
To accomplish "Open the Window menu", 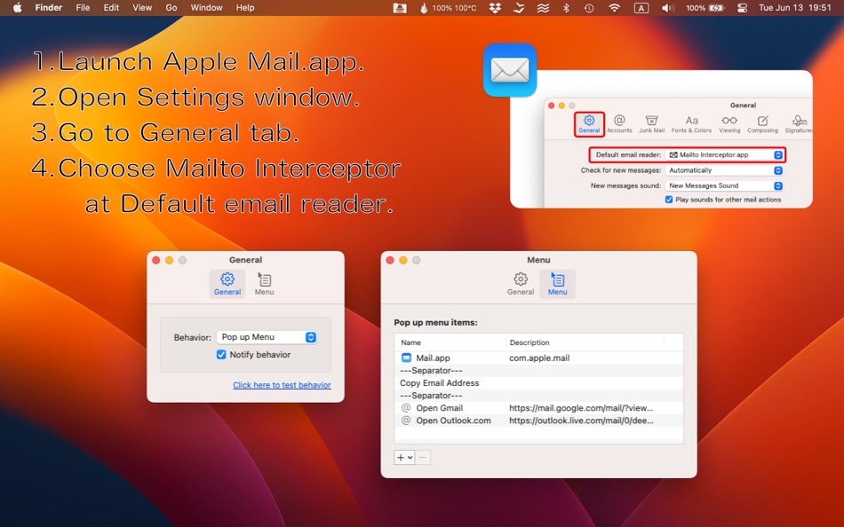I will (x=206, y=7).
